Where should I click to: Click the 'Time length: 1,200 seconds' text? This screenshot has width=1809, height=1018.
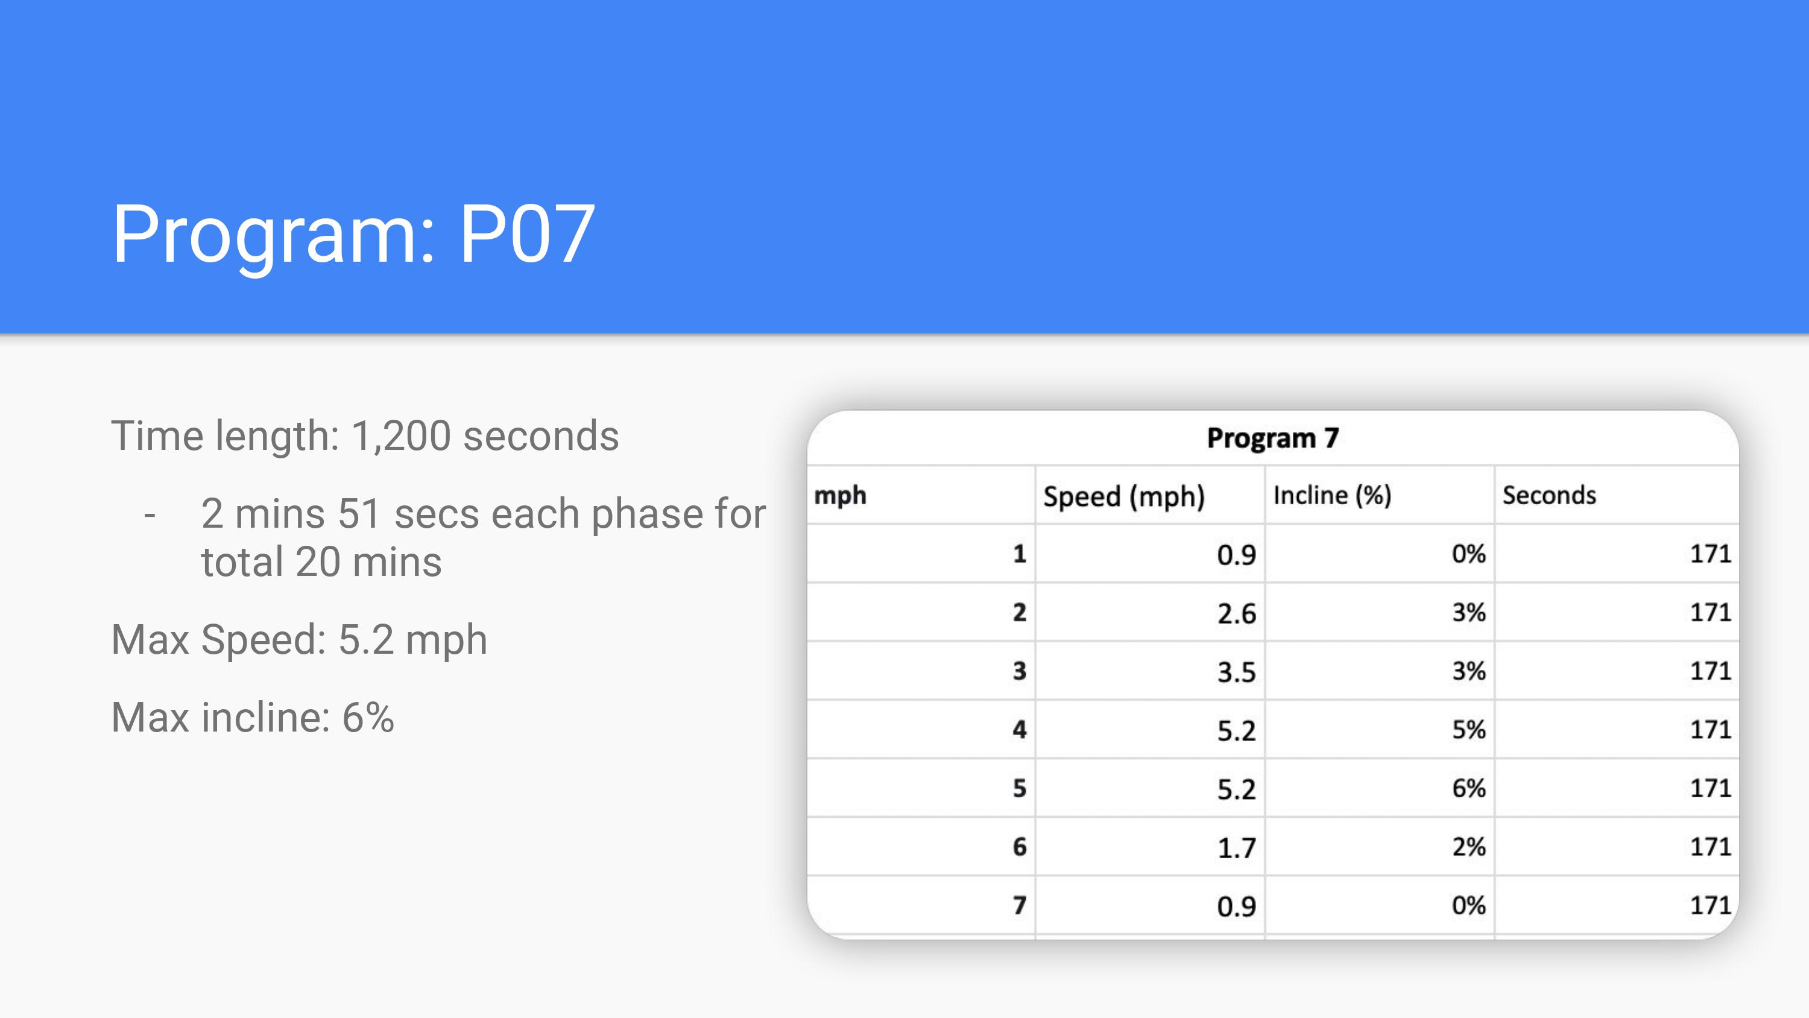point(364,435)
